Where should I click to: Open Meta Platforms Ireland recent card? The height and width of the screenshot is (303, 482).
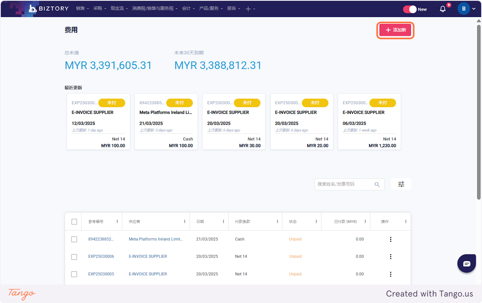tap(166, 122)
